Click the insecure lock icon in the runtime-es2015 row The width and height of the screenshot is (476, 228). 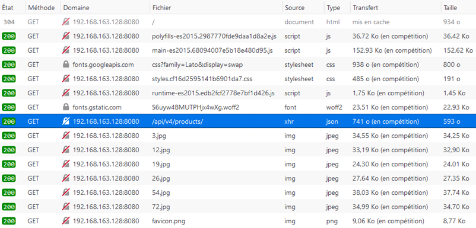click(x=66, y=93)
